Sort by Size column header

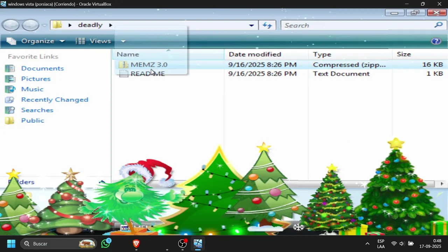(420, 54)
